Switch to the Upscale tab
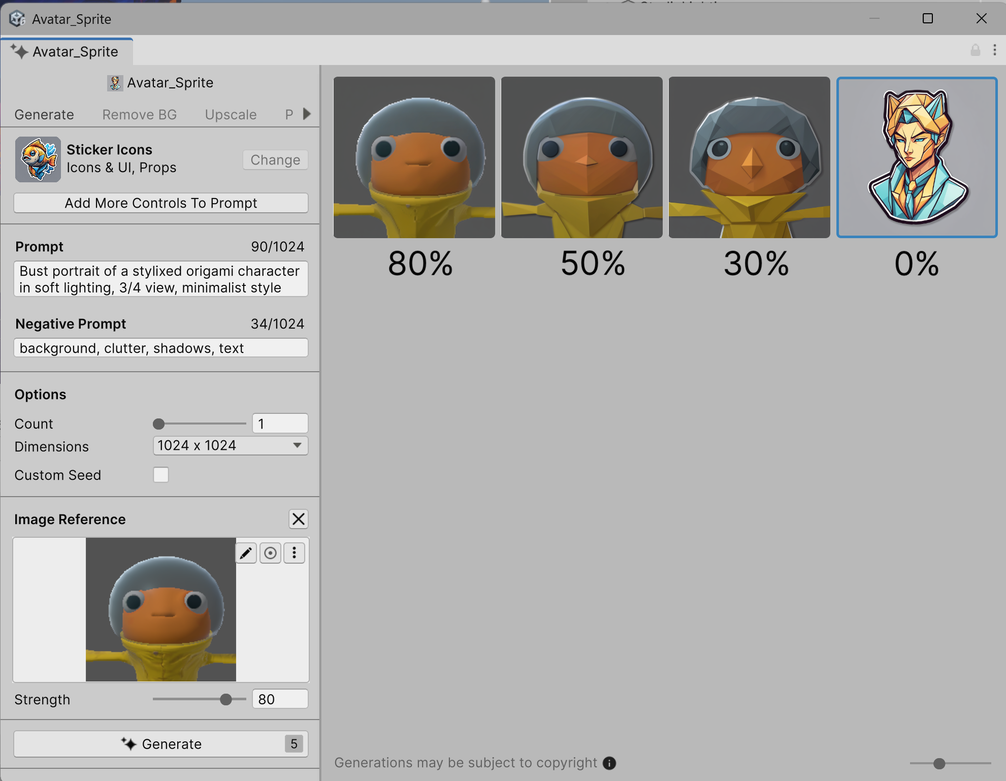This screenshot has width=1006, height=781. click(231, 115)
